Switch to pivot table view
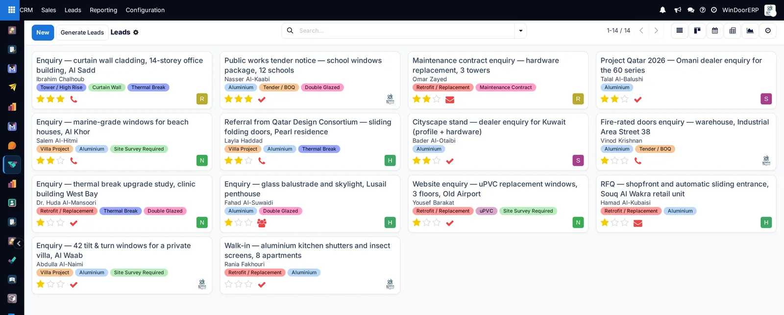The width and height of the screenshot is (784, 315). [733, 30]
